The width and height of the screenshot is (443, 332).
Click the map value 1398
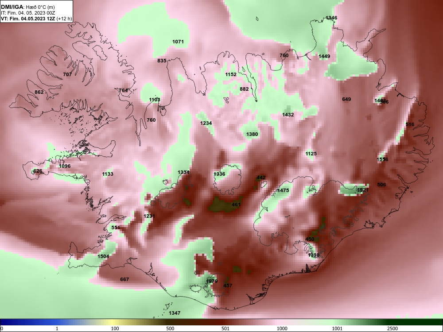314,255
